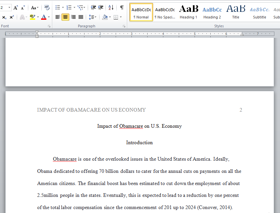
Task: Apply the Subtitle style
Action: [260, 12]
